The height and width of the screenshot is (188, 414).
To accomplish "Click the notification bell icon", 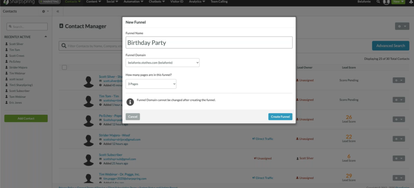I will (411, 2).
